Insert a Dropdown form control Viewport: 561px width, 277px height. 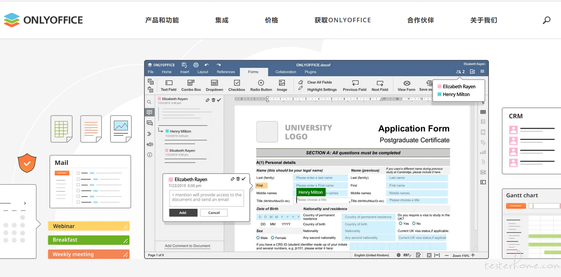coord(214,86)
